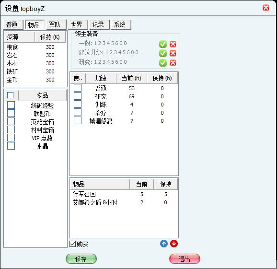Select the 粮食 keep value 300
This screenshot has height=269, width=277.
point(50,47)
